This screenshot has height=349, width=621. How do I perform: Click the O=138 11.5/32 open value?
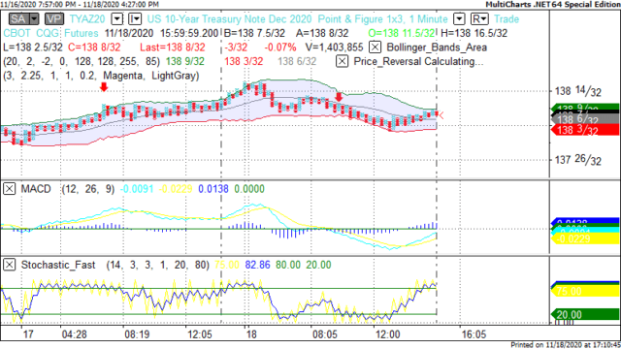[x=402, y=33]
